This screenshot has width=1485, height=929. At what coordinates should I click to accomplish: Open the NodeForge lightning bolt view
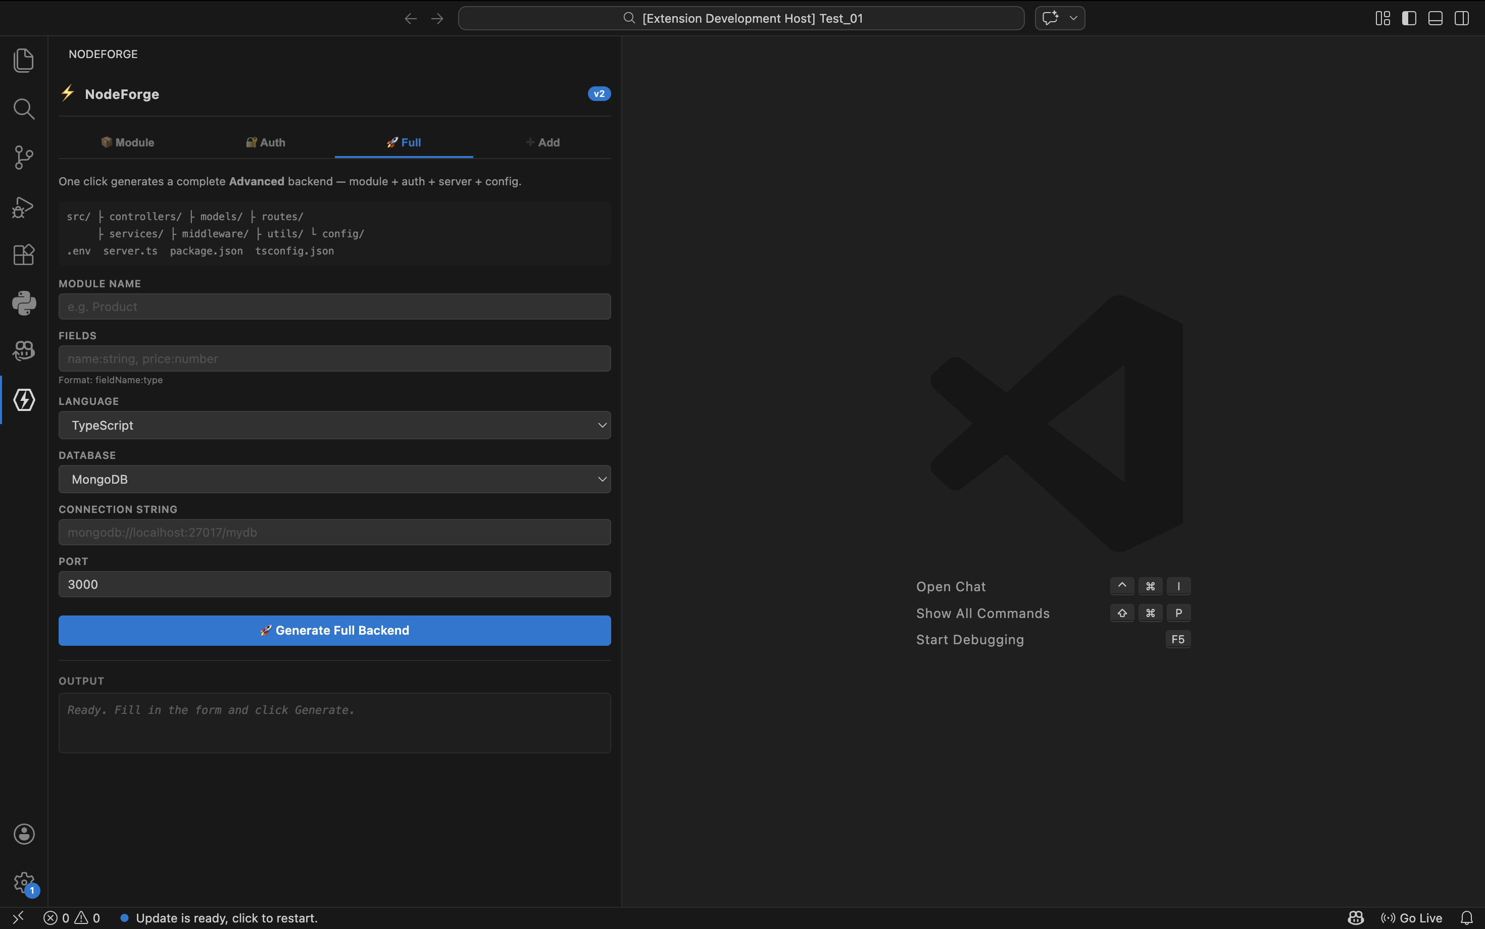(x=23, y=400)
